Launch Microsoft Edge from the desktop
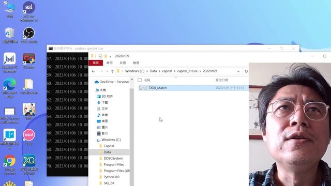This screenshot has width=331, height=186. tap(9, 88)
